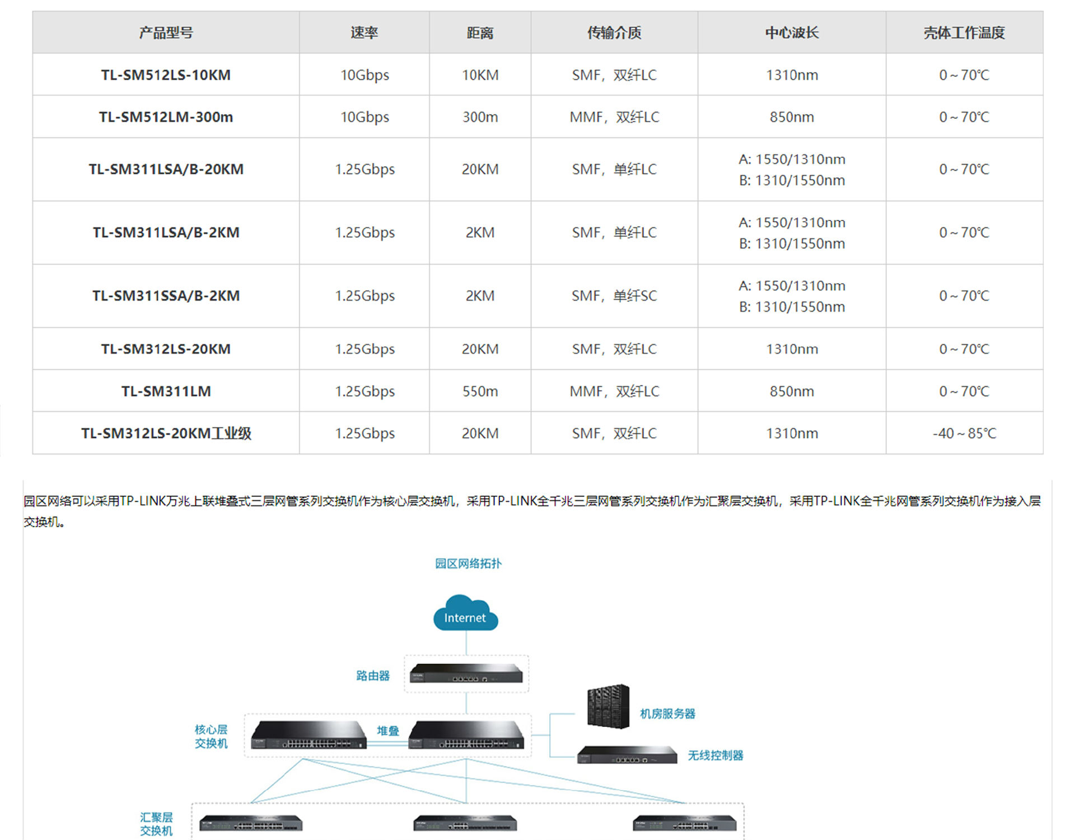1075x840 pixels.
Task: Click the 壳体工作温度 column header
Action: (964, 32)
